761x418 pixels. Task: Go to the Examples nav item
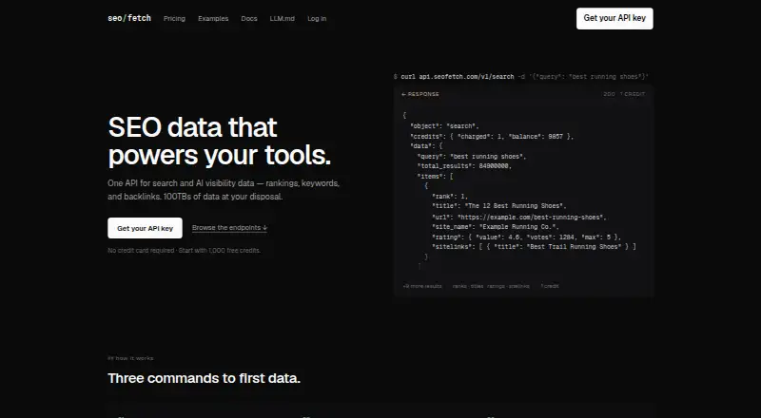tap(213, 18)
